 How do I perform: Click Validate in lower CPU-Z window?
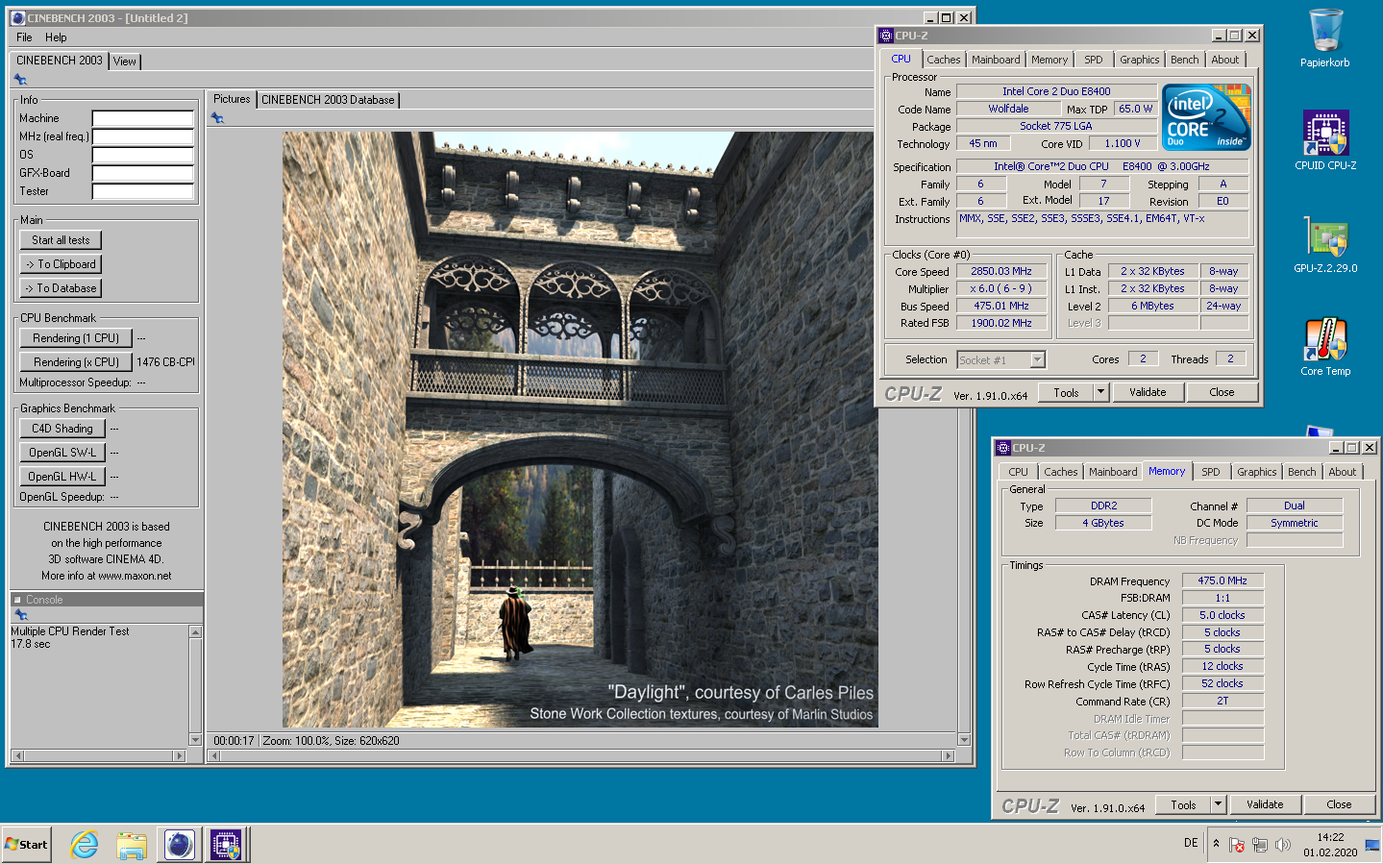click(x=1265, y=804)
